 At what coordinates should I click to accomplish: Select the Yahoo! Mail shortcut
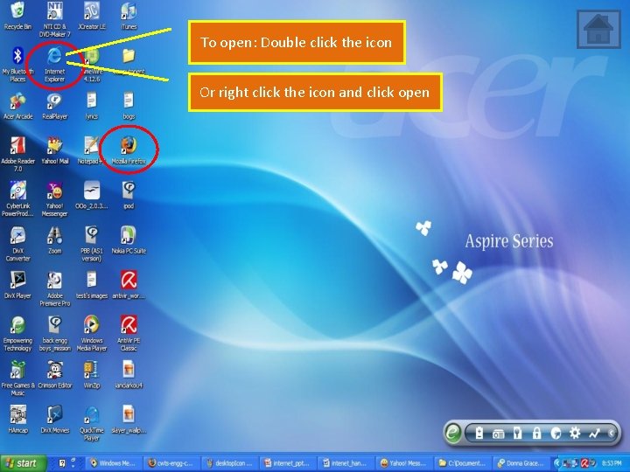[54, 151]
